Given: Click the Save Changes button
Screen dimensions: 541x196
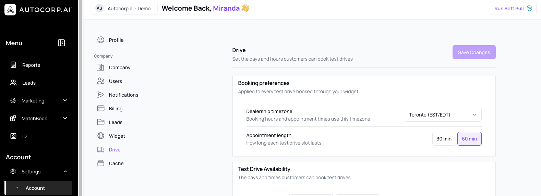Looking at the screenshot, I should [x=474, y=52].
